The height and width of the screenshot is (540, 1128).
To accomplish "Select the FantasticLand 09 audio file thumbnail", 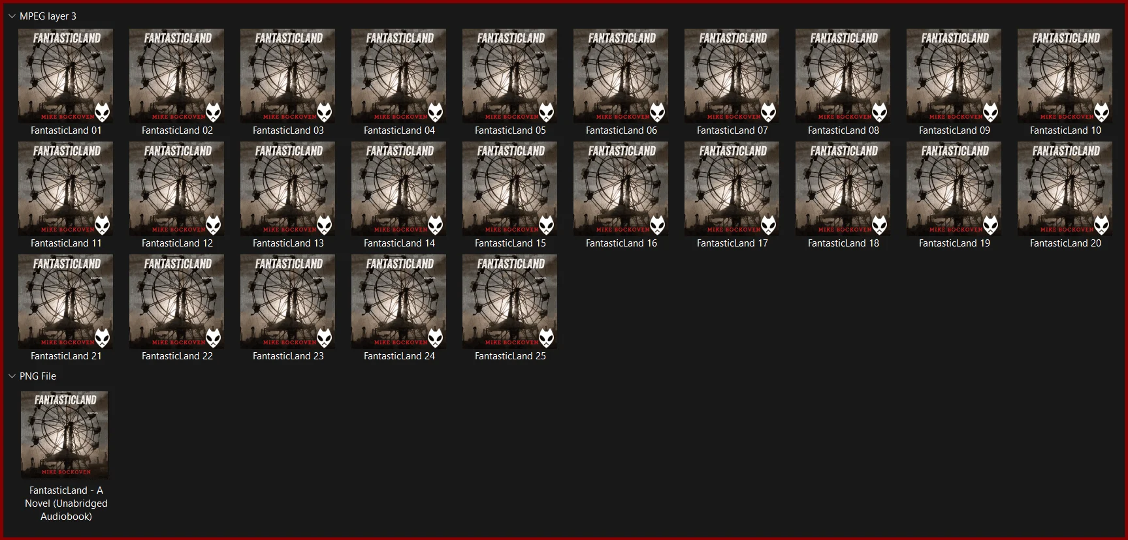I will point(954,76).
